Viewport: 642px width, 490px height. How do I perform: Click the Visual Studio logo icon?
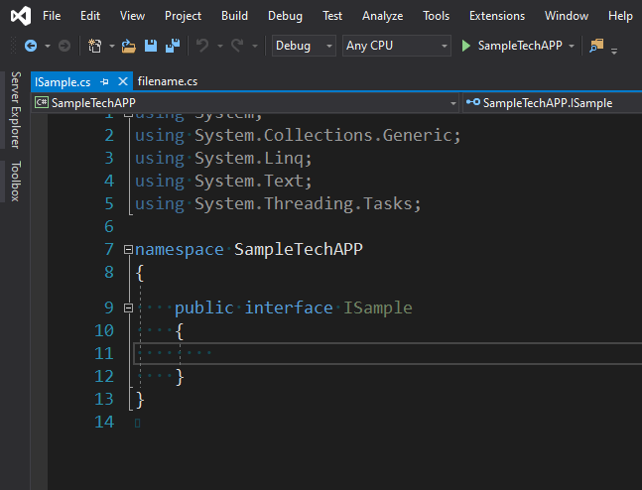click(x=17, y=16)
